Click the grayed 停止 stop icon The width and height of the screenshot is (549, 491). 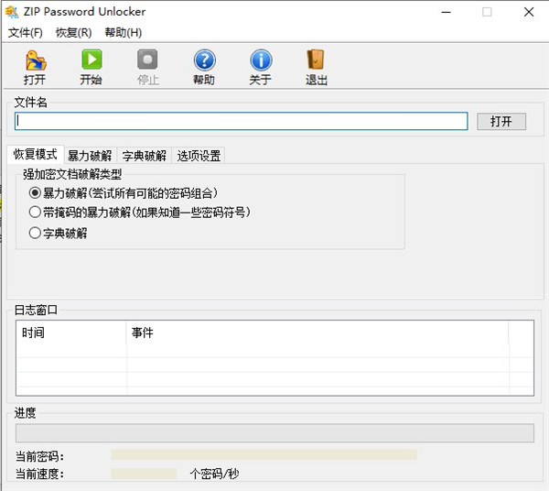coord(147,60)
